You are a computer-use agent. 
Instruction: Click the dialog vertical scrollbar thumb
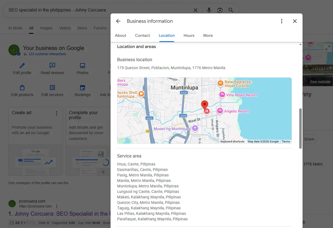pyautogui.click(x=300, y=128)
